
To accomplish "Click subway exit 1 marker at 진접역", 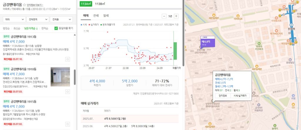I will click(x=297, y=2).
